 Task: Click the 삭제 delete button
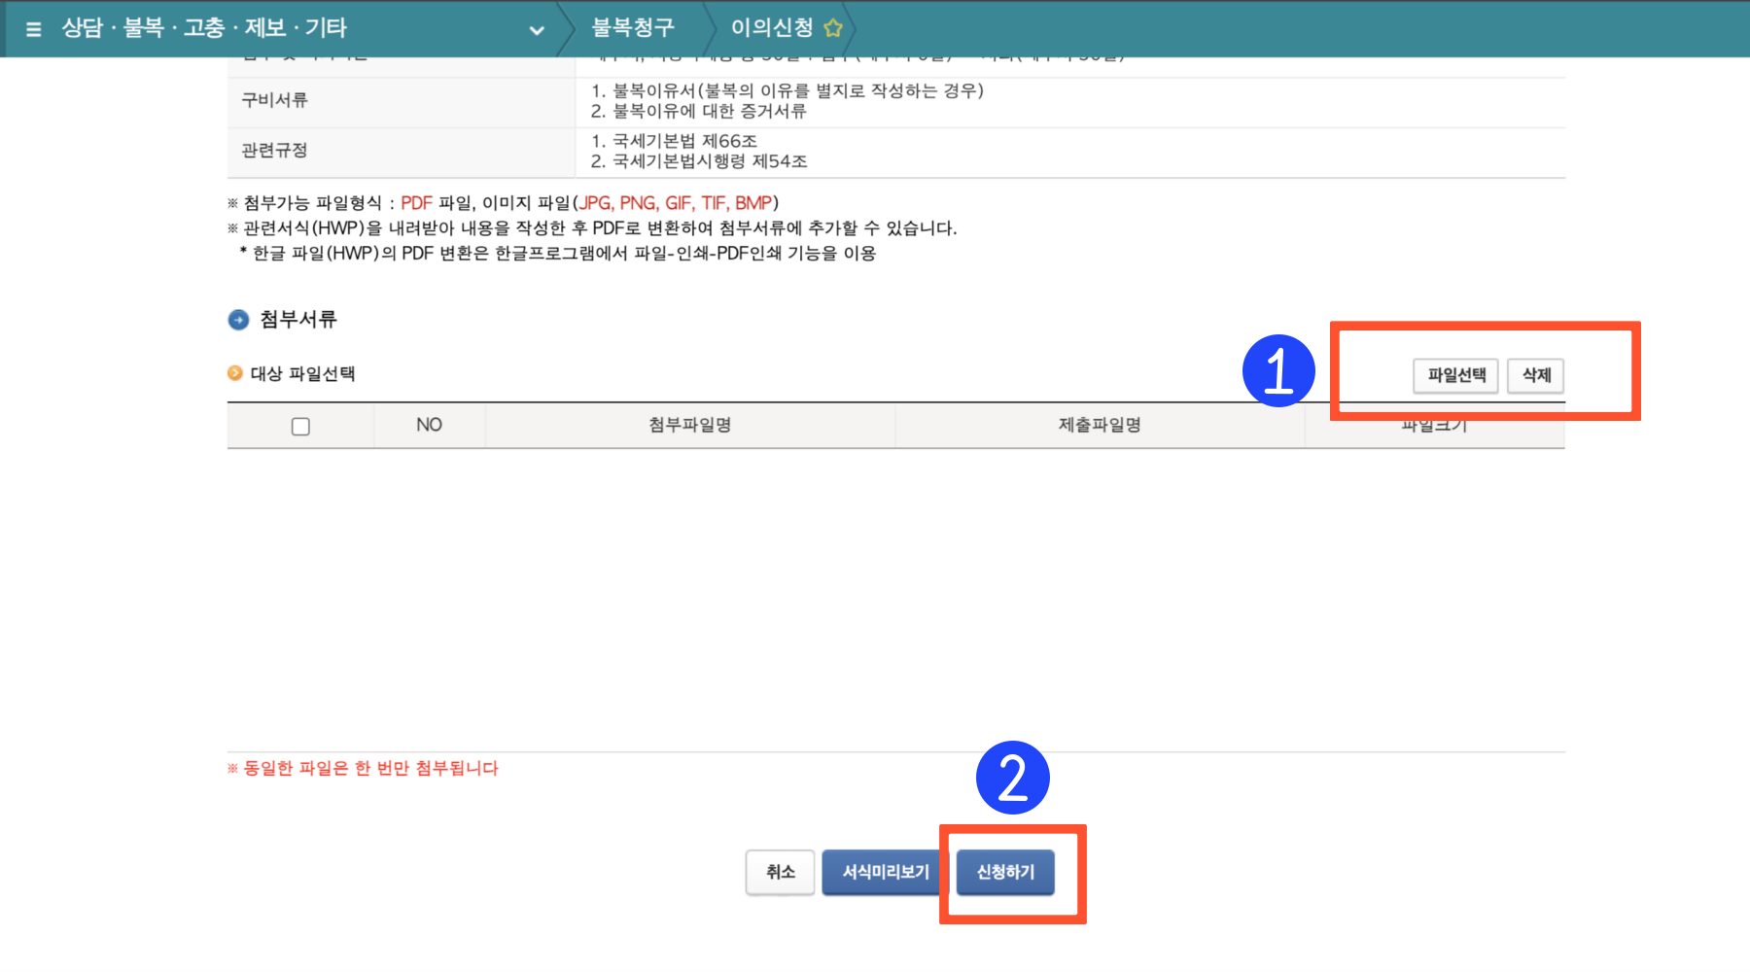[1534, 376]
